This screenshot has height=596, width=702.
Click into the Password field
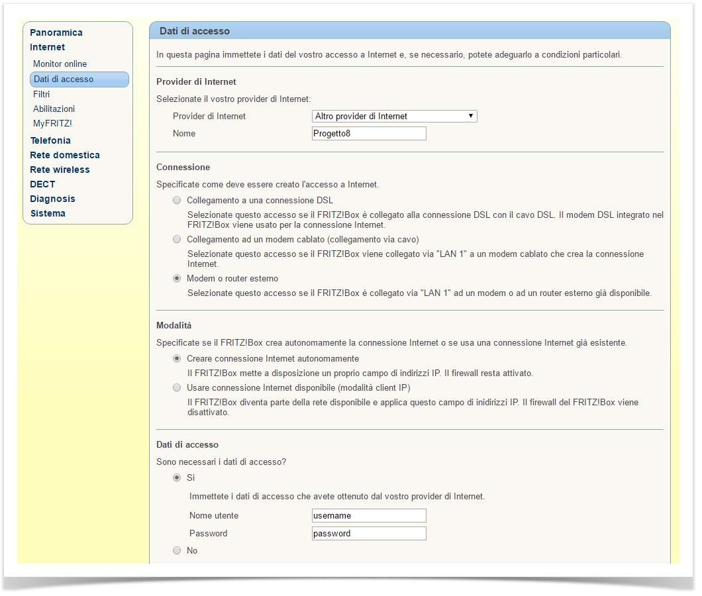coord(369,534)
